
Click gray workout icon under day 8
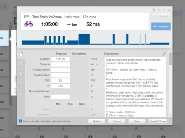(x=115, y=137)
